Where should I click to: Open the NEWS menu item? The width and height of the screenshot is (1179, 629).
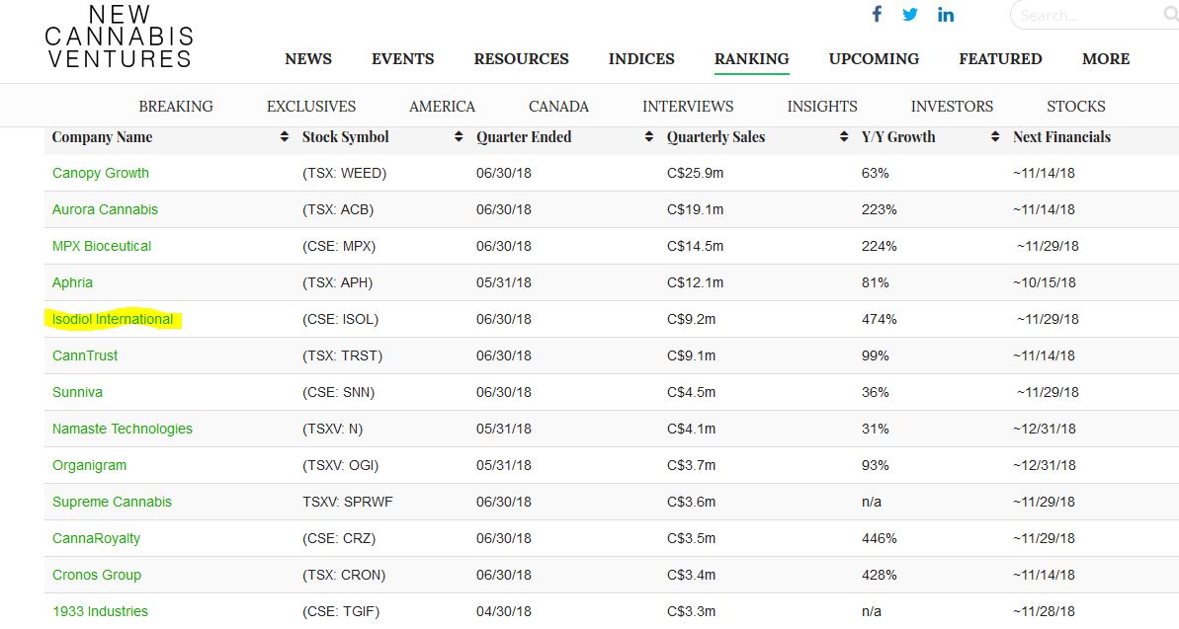click(308, 59)
